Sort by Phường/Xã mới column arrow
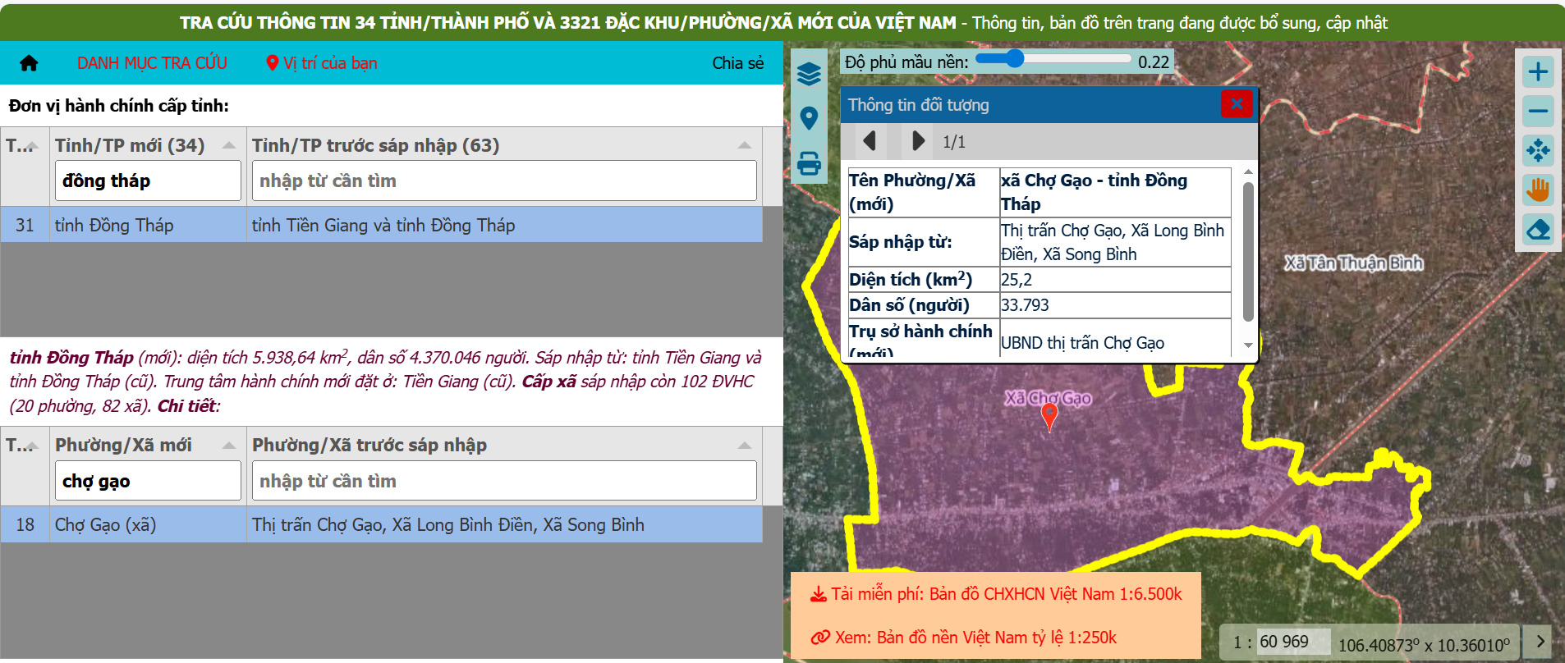1565x663 pixels. [x=229, y=446]
